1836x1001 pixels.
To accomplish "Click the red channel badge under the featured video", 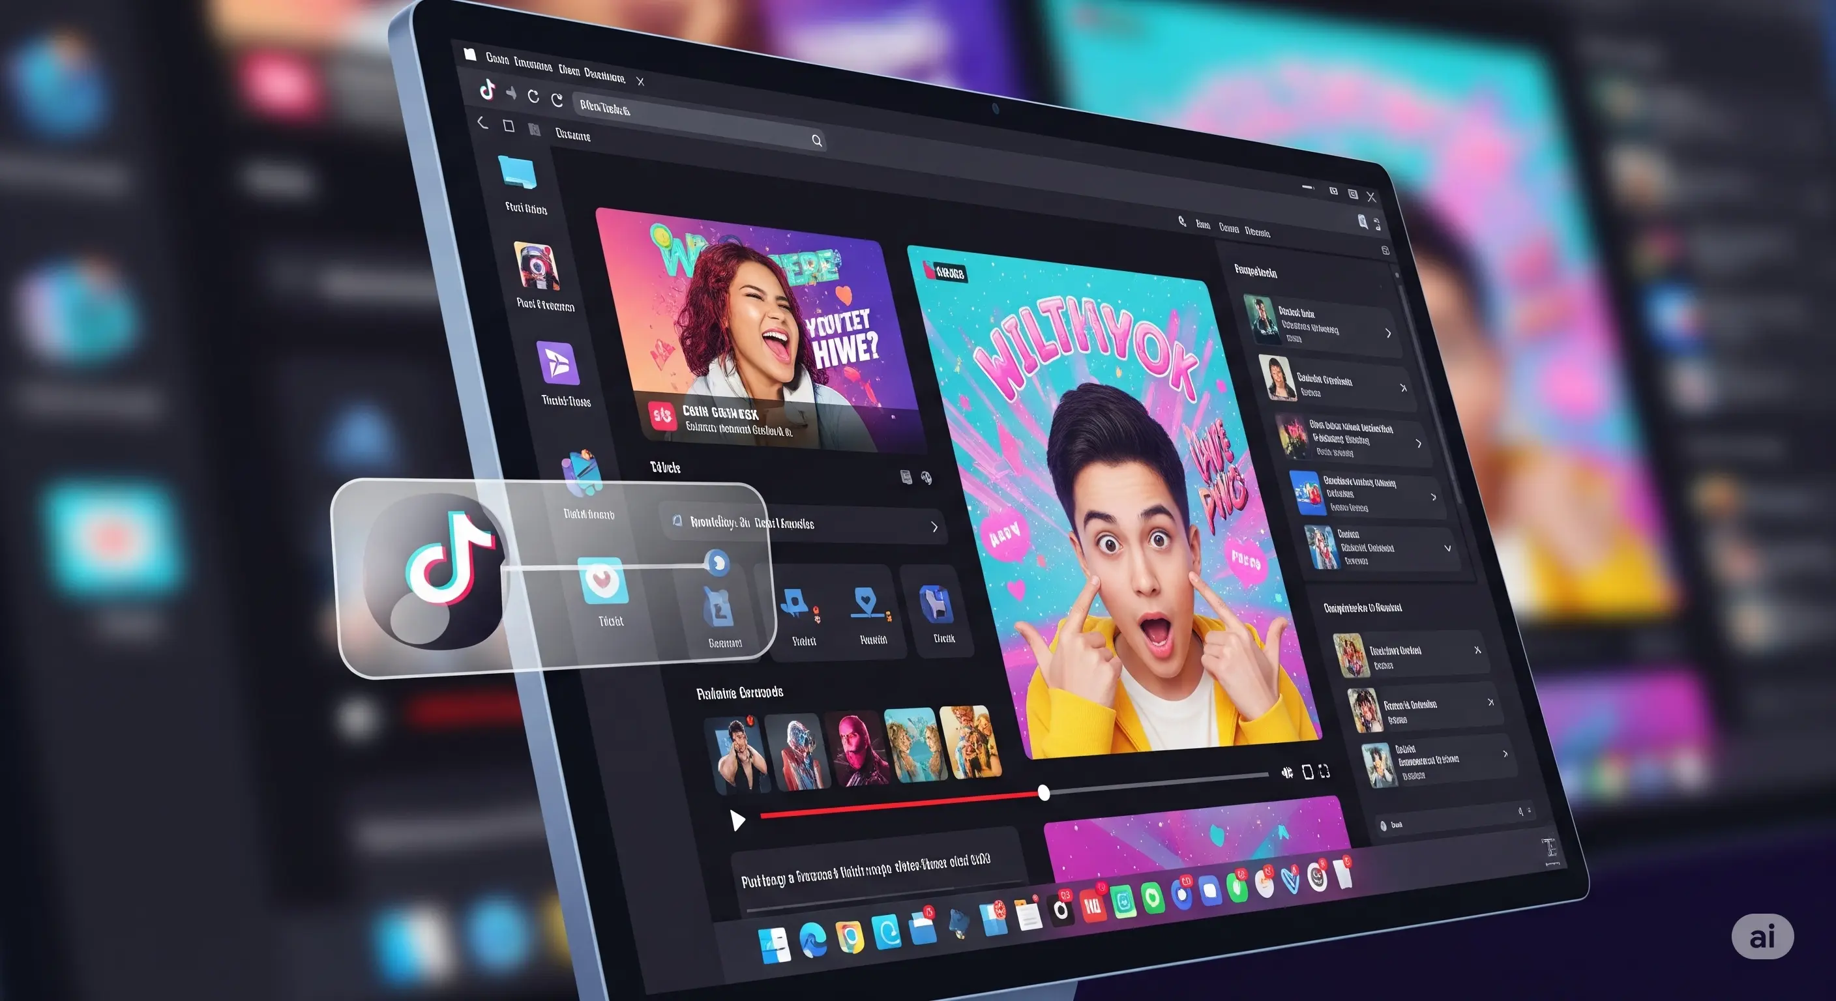I will click(662, 416).
